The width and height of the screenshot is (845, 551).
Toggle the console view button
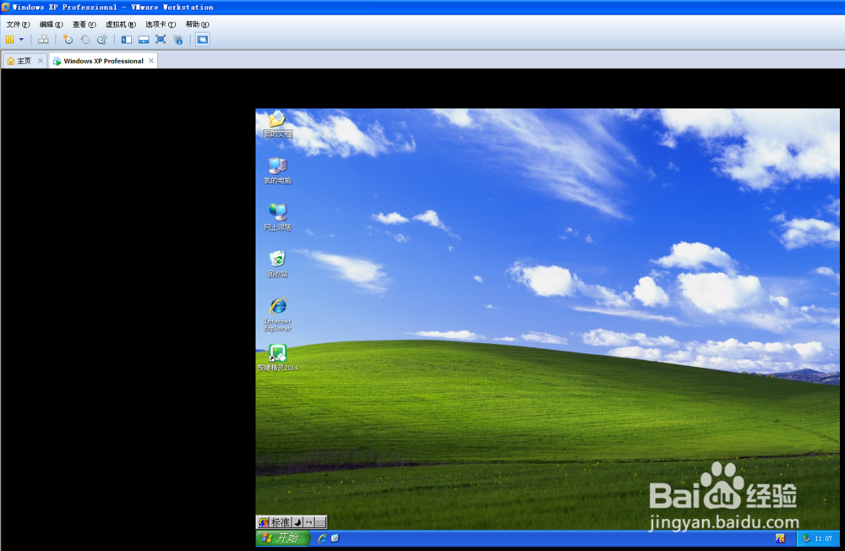[x=203, y=40]
